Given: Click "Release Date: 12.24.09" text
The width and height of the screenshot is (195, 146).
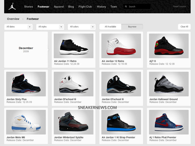Looking at the screenshot, I should point(67,64).
